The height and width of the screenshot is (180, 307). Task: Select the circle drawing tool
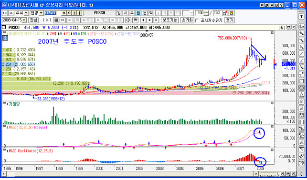[x=302, y=88]
